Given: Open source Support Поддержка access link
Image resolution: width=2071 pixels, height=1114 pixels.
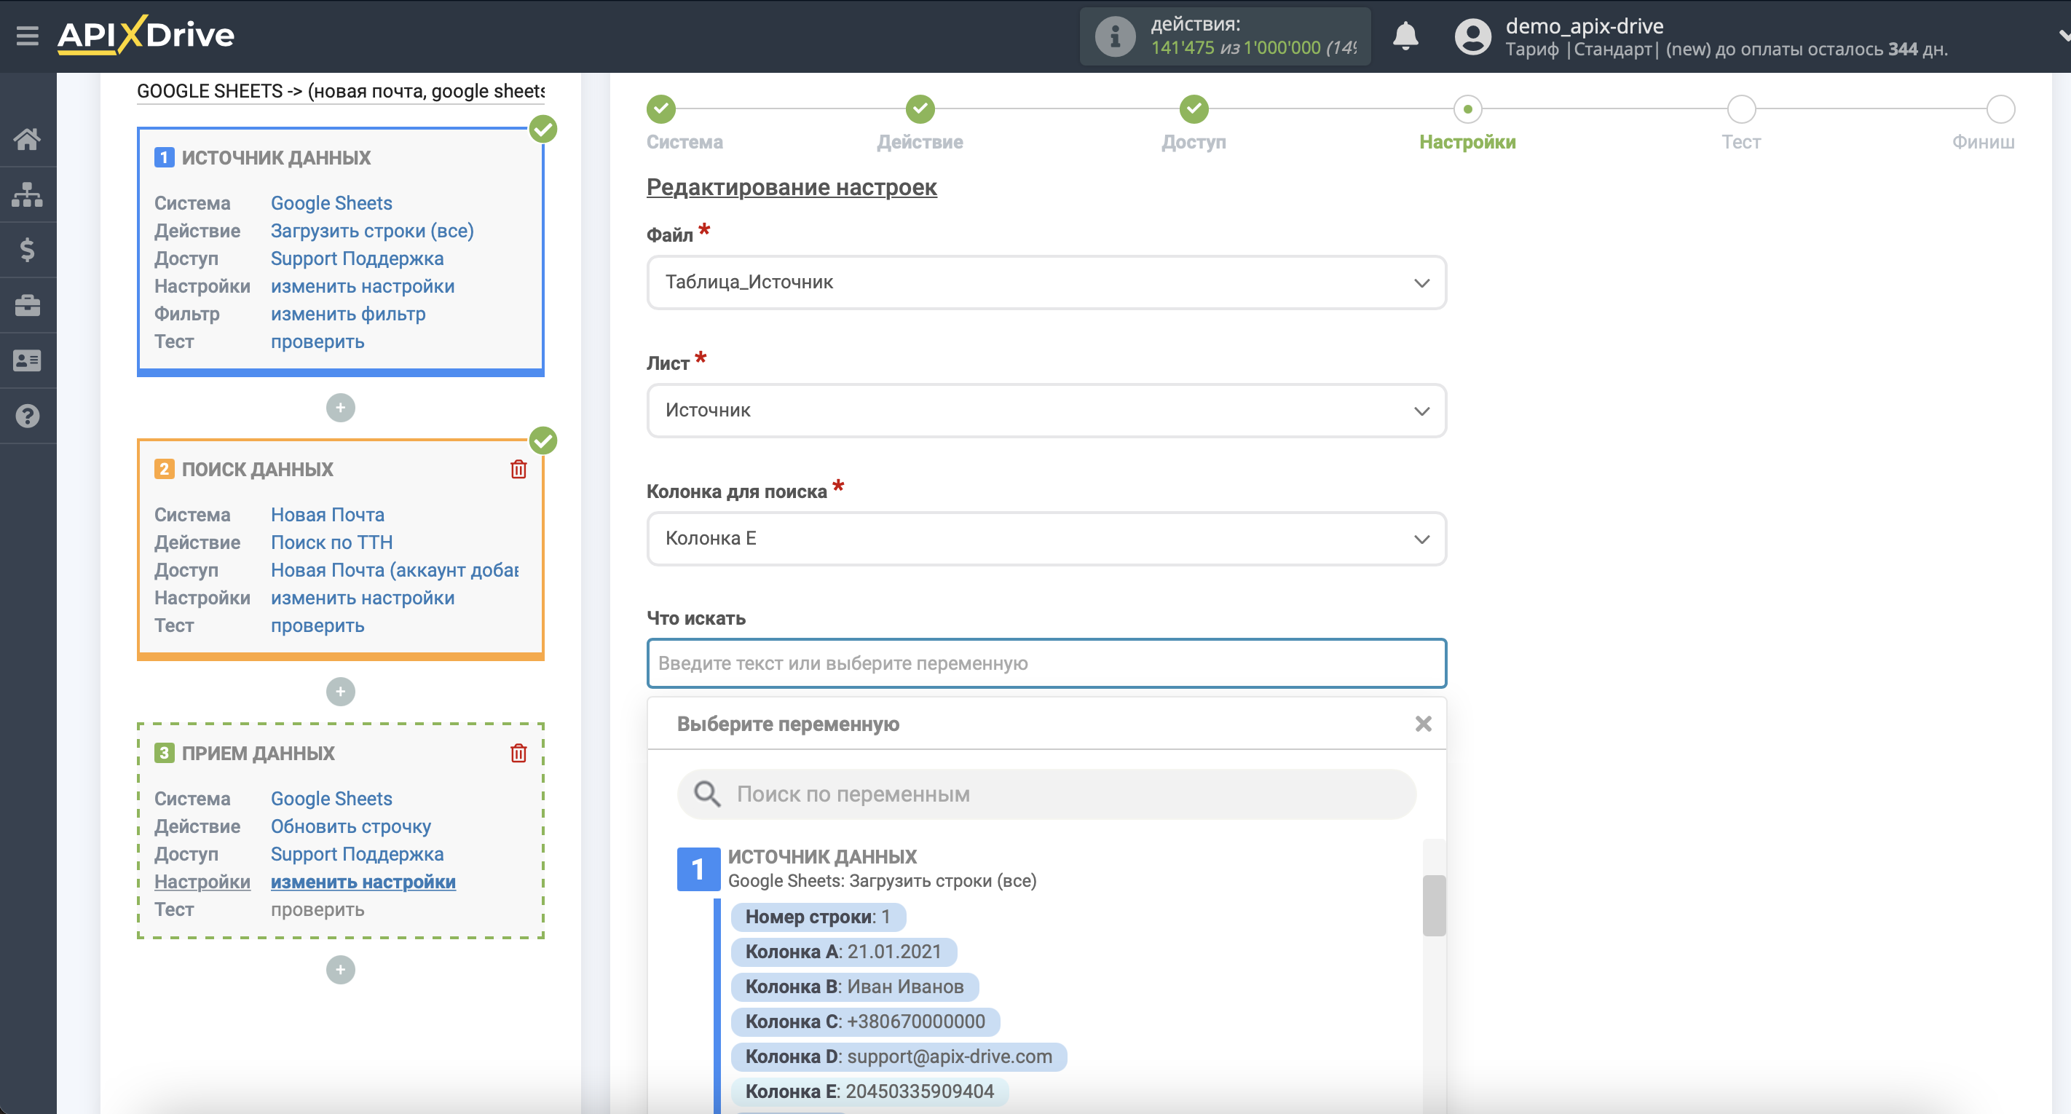Looking at the screenshot, I should [357, 258].
